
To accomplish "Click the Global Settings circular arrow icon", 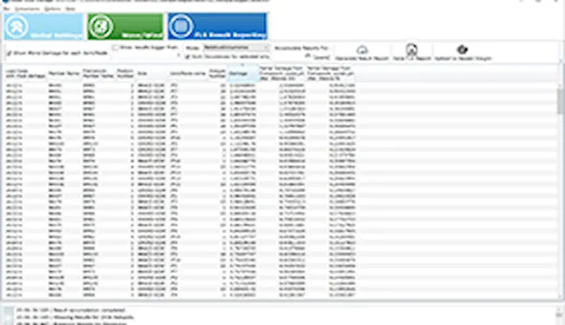I will pyautogui.click(x=16, y=26).
